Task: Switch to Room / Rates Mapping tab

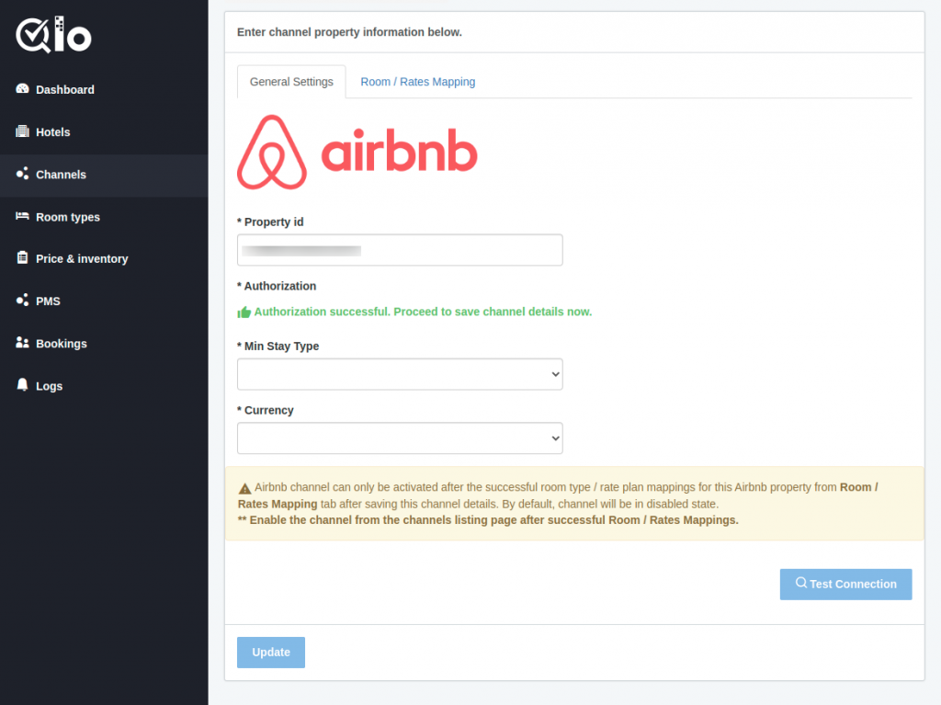Action: 418,82
